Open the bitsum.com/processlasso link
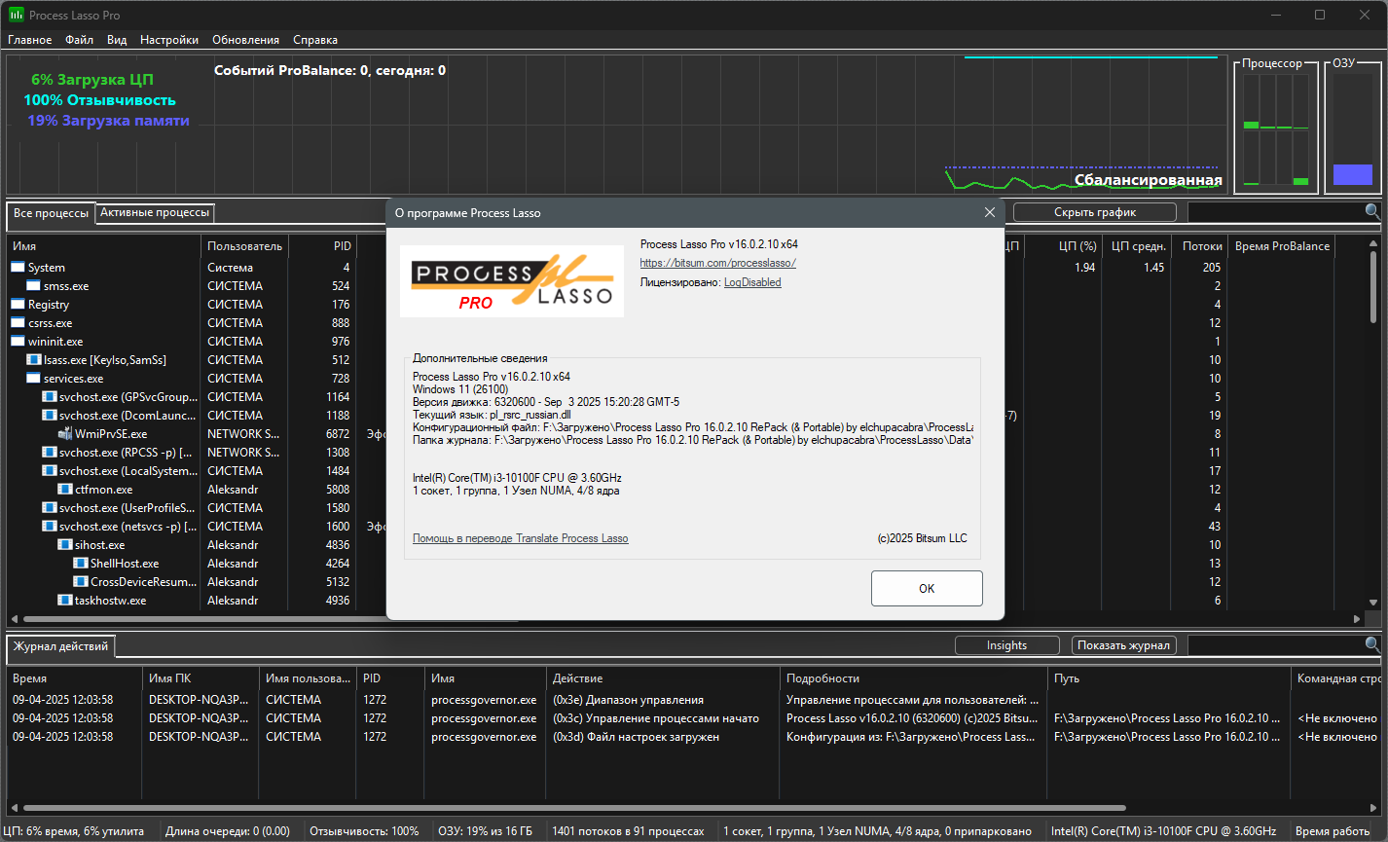1388x842 pixels. 718,263
